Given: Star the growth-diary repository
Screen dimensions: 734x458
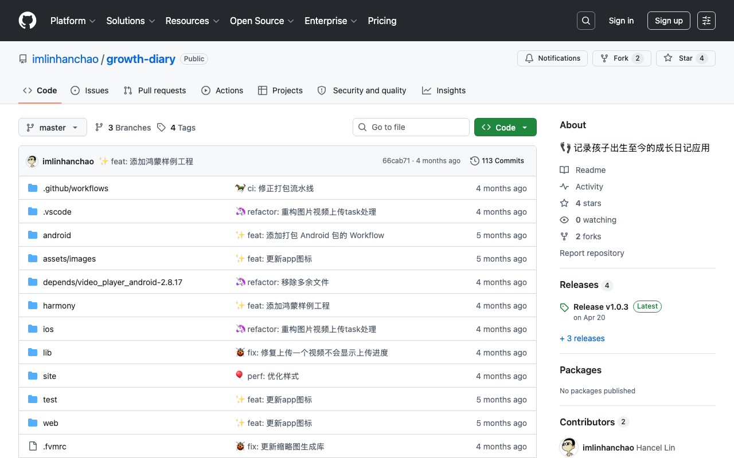Looking at the screenshot, I should (686, 58).
